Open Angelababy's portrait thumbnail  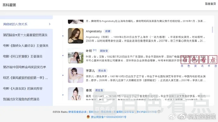click(x=76, y=36)
